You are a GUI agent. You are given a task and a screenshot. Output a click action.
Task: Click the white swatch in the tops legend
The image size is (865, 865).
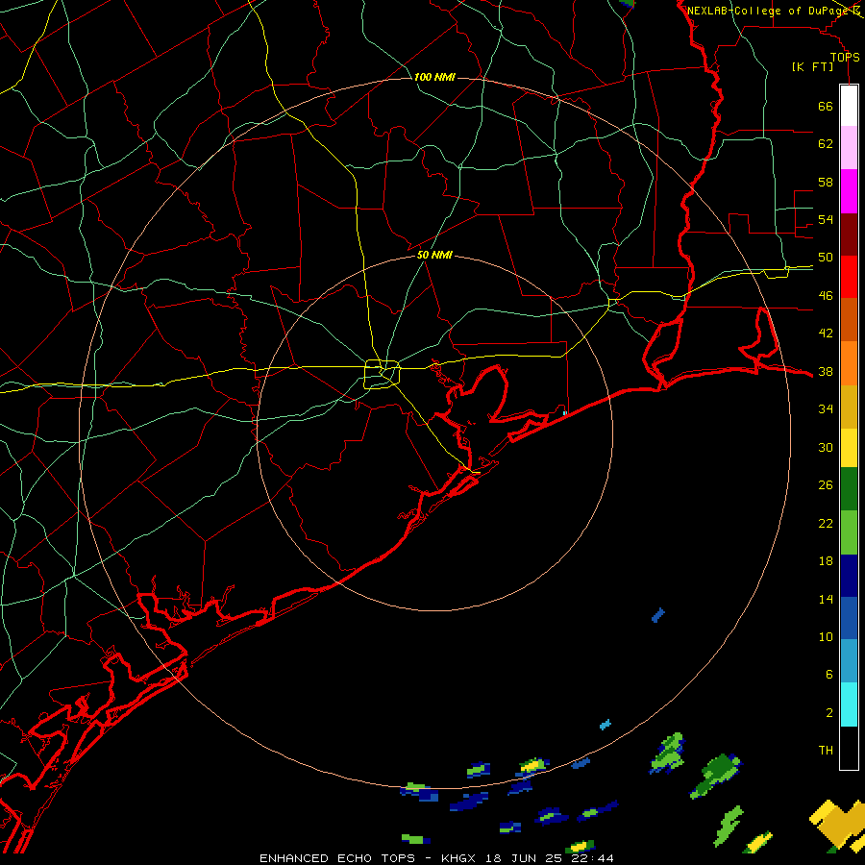[849, 106]
